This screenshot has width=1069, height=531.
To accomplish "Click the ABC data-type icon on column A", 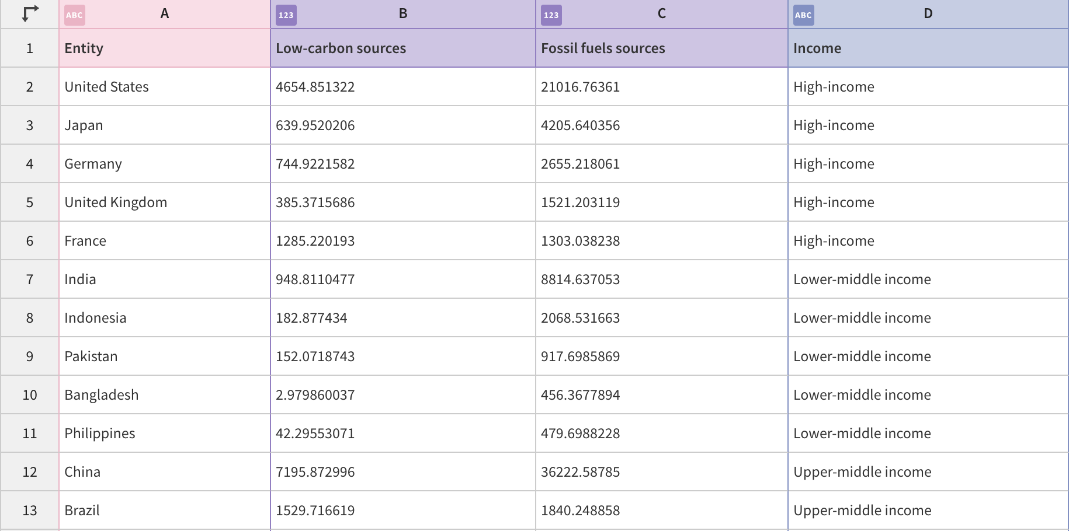I will click(74, 15).
